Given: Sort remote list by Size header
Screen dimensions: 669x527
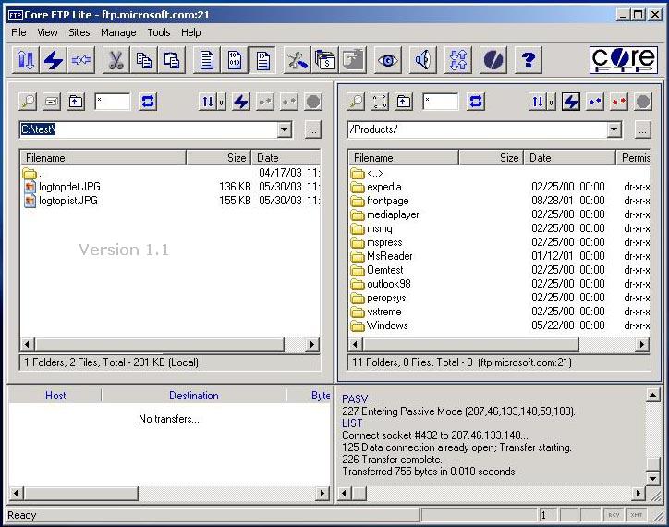Looking at the screenshot, I should (x=491, y=158).
